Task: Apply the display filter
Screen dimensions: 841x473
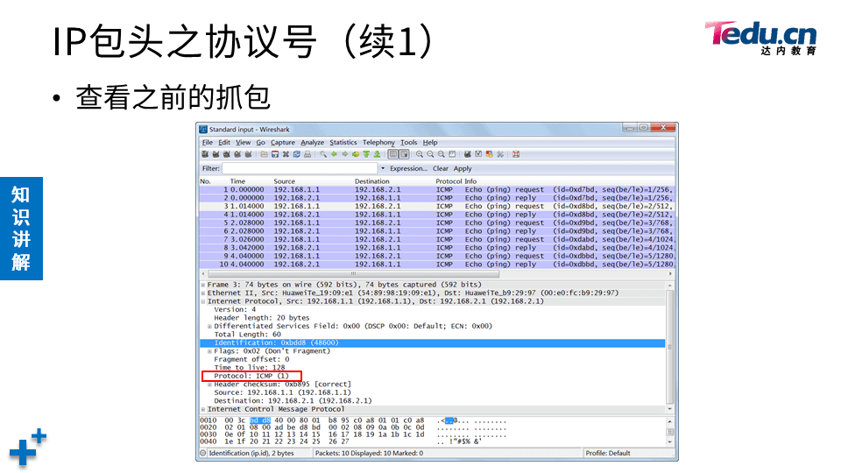Action: pyautogui.click(x=463, y=168)
